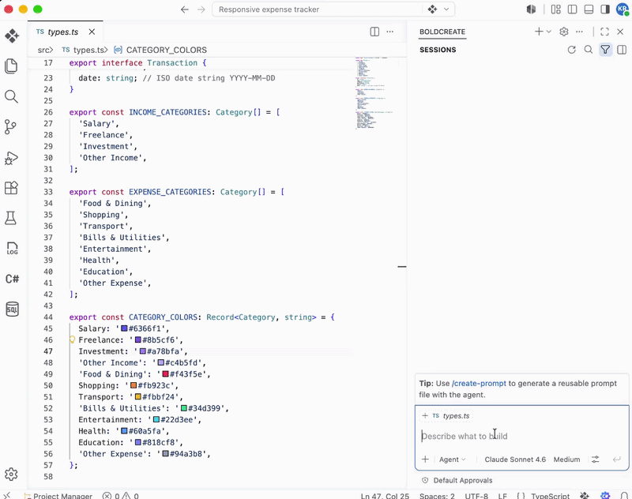632x499 pixels.
Task: Open the color picker for #34d399
Action: tap(184, 408)
